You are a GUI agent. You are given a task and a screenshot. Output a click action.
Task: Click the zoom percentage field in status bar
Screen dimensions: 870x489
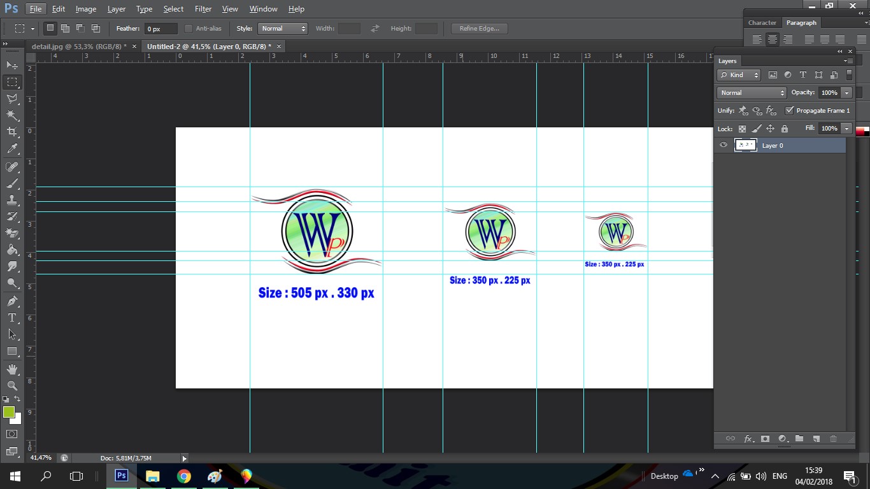41,458
